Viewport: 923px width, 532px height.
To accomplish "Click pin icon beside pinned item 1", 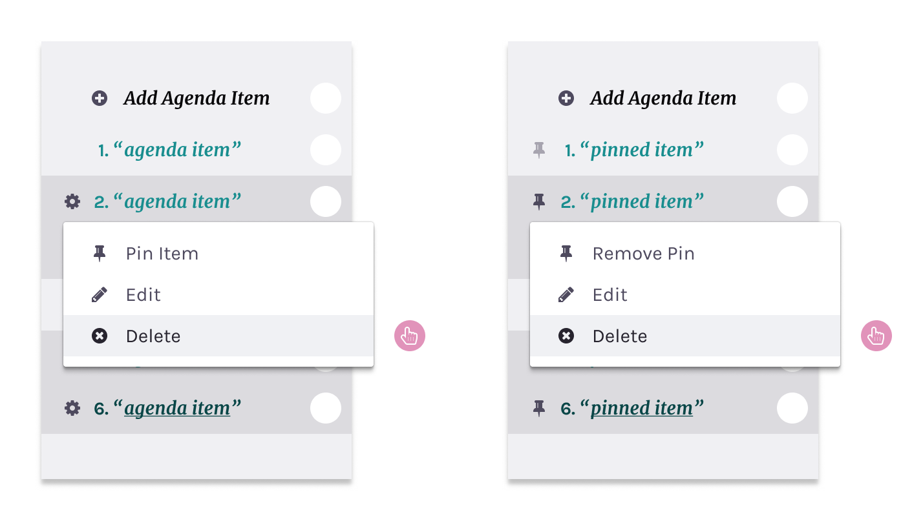I will pos(539,150).
